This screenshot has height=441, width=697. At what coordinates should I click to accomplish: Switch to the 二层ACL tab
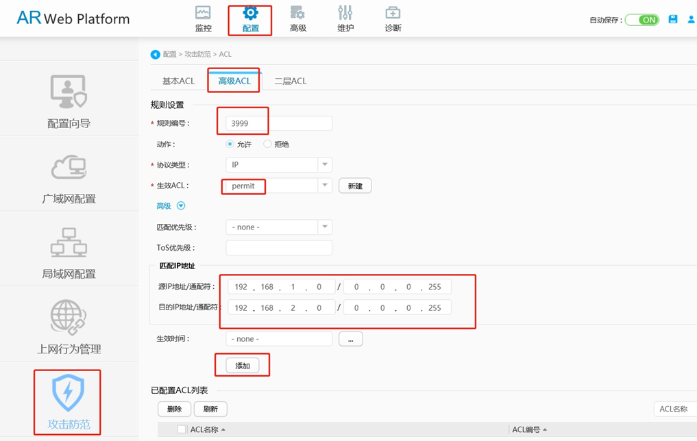click(x=291, y=81)
